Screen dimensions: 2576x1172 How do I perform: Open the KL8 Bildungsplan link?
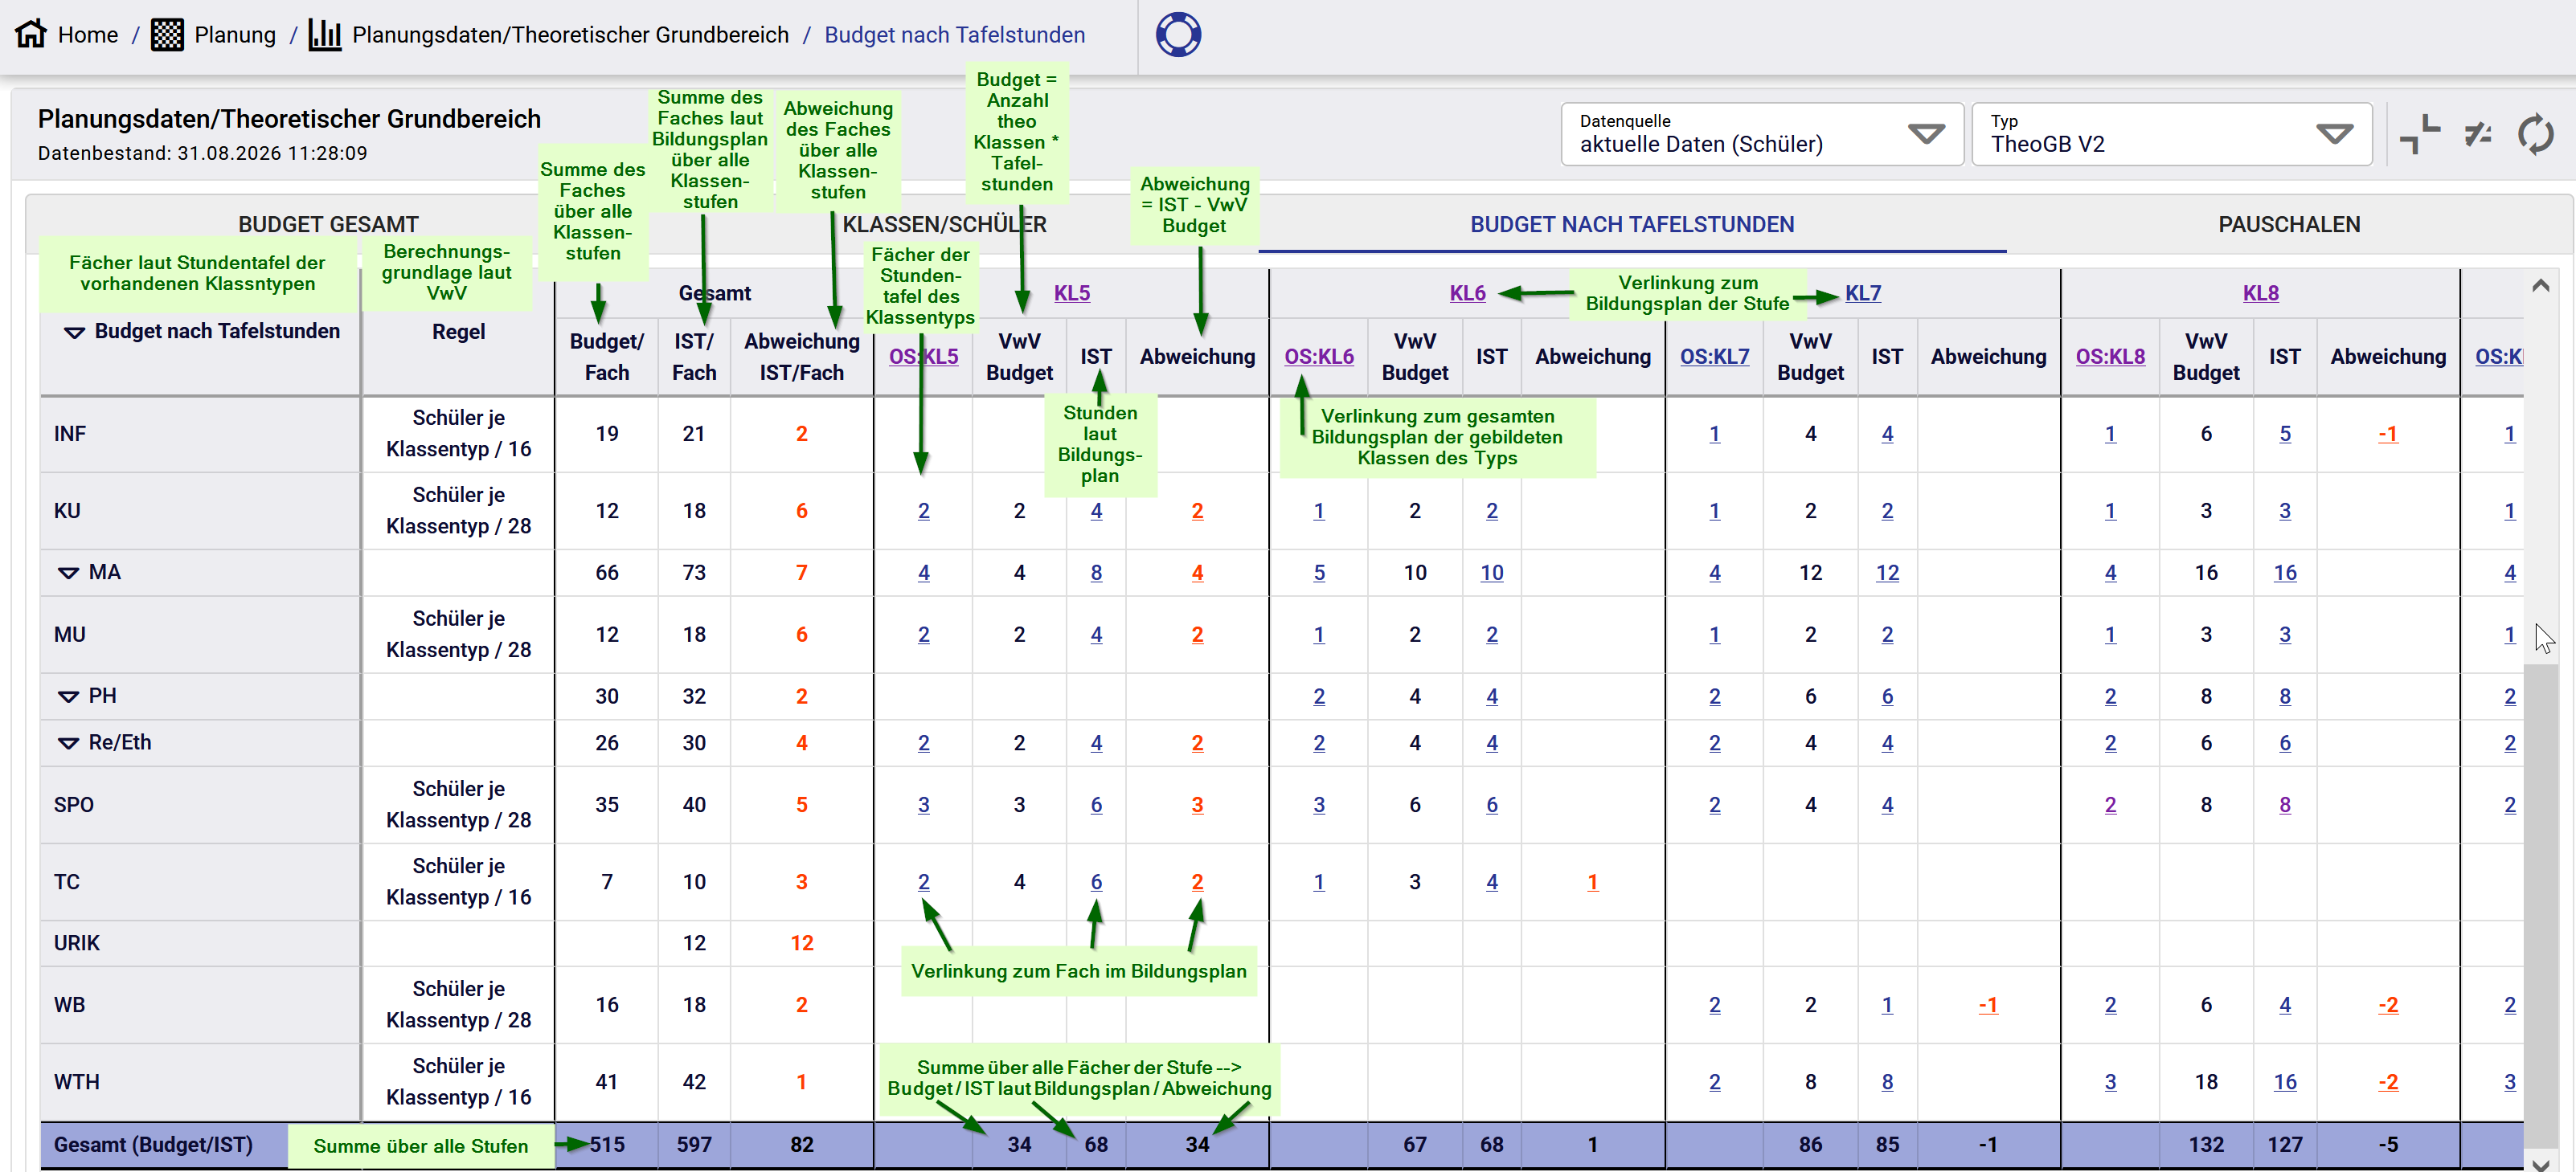2260,292
